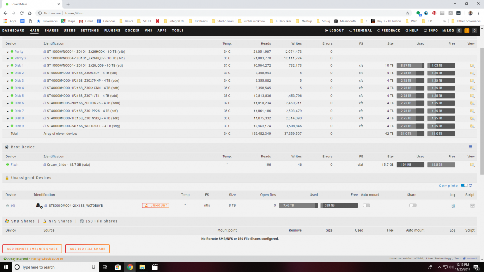The width and height of the screenshot is (484, 272).
Task: Open the Users menu
Action: click(69, 30)
